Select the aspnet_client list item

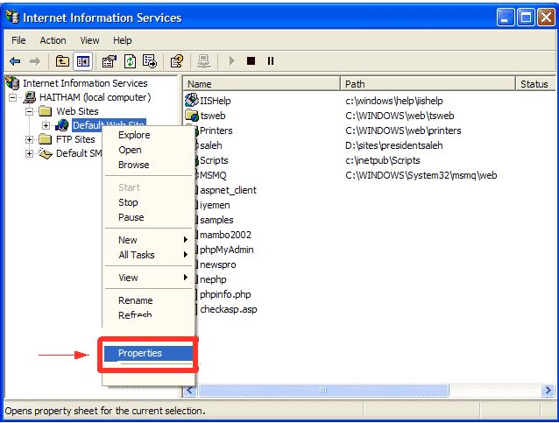point(228,190)
